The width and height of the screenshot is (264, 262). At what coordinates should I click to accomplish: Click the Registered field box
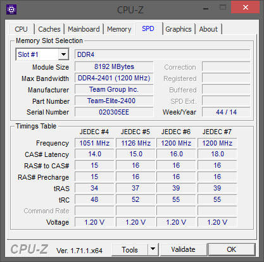226,78
